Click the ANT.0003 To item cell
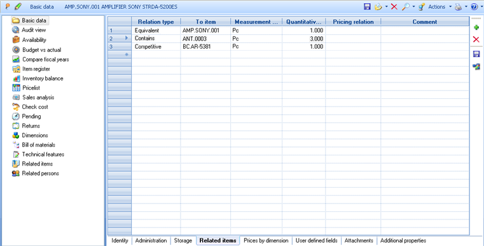This screenshot has width=484, height=246. click(205, 39)
